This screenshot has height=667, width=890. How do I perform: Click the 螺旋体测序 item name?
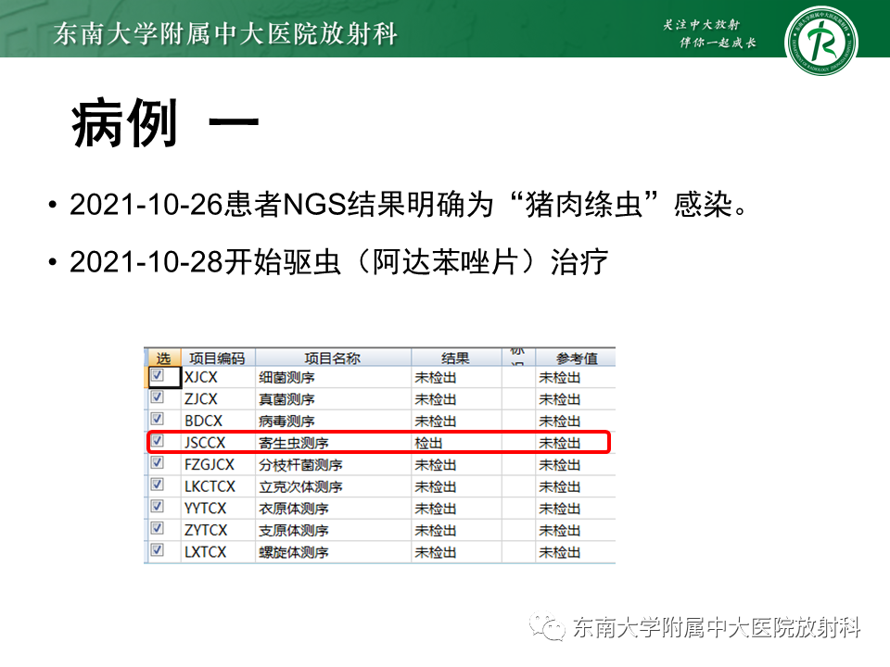294,552
